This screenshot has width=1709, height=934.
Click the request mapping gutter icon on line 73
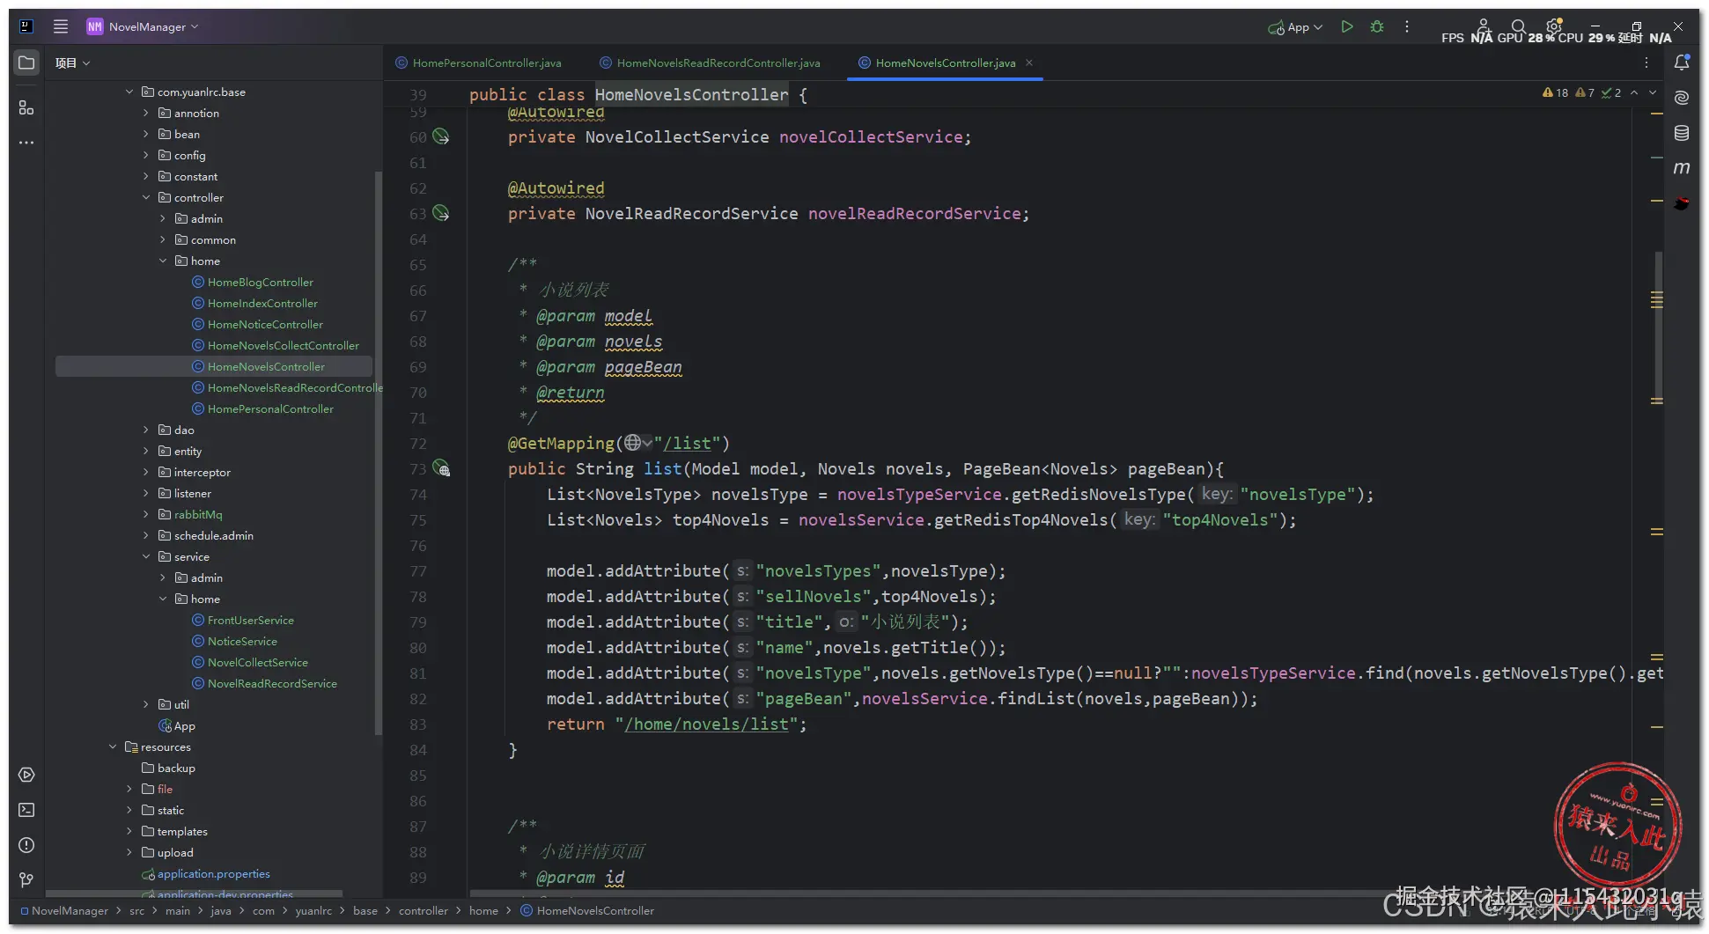click(x=441, y=469)
